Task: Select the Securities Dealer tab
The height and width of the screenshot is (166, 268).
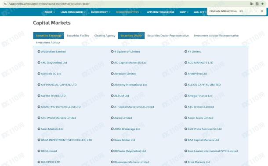Action: [x=131, y=36]
